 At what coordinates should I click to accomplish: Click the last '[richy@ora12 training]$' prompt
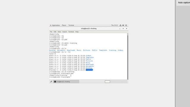pyautogui.click(x=59, y=77)
